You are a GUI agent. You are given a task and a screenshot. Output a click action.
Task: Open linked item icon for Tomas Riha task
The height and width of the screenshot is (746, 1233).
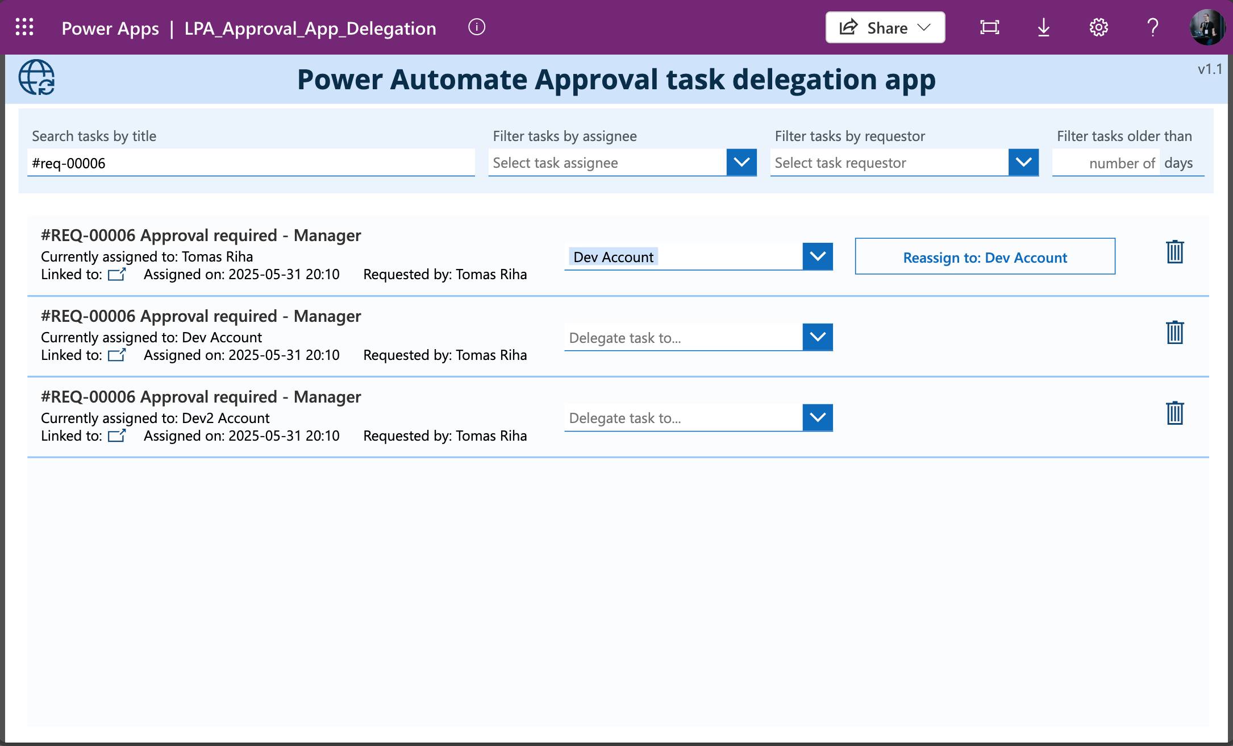pyautogui.click(x=117, y=275)
